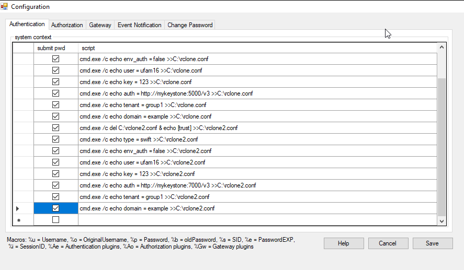The image size is (464, 270).
Task: Click the Help button
Action: tap(343, 243)
